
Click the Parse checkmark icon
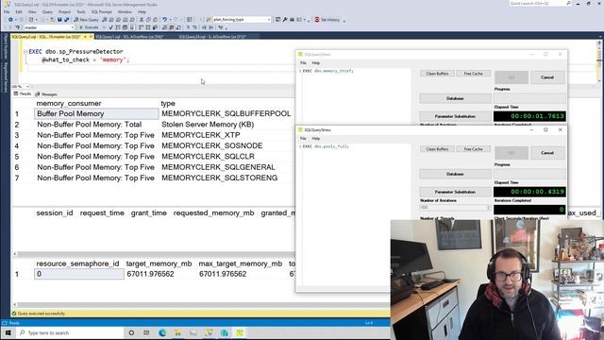pyautogui.click(x=111, y=27)
